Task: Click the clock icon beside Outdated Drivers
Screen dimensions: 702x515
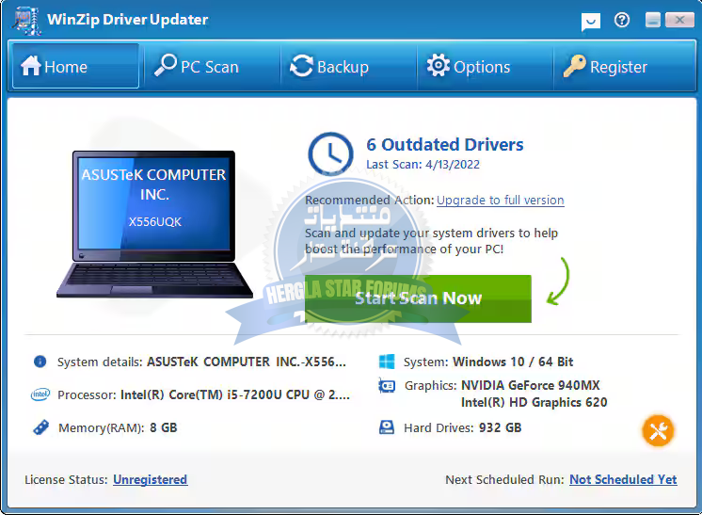Action: tap(330, 153)
